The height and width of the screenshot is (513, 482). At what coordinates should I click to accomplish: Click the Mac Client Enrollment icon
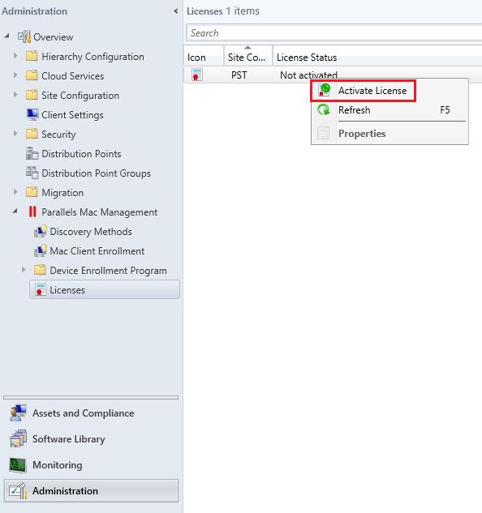(x=40, y=251)
